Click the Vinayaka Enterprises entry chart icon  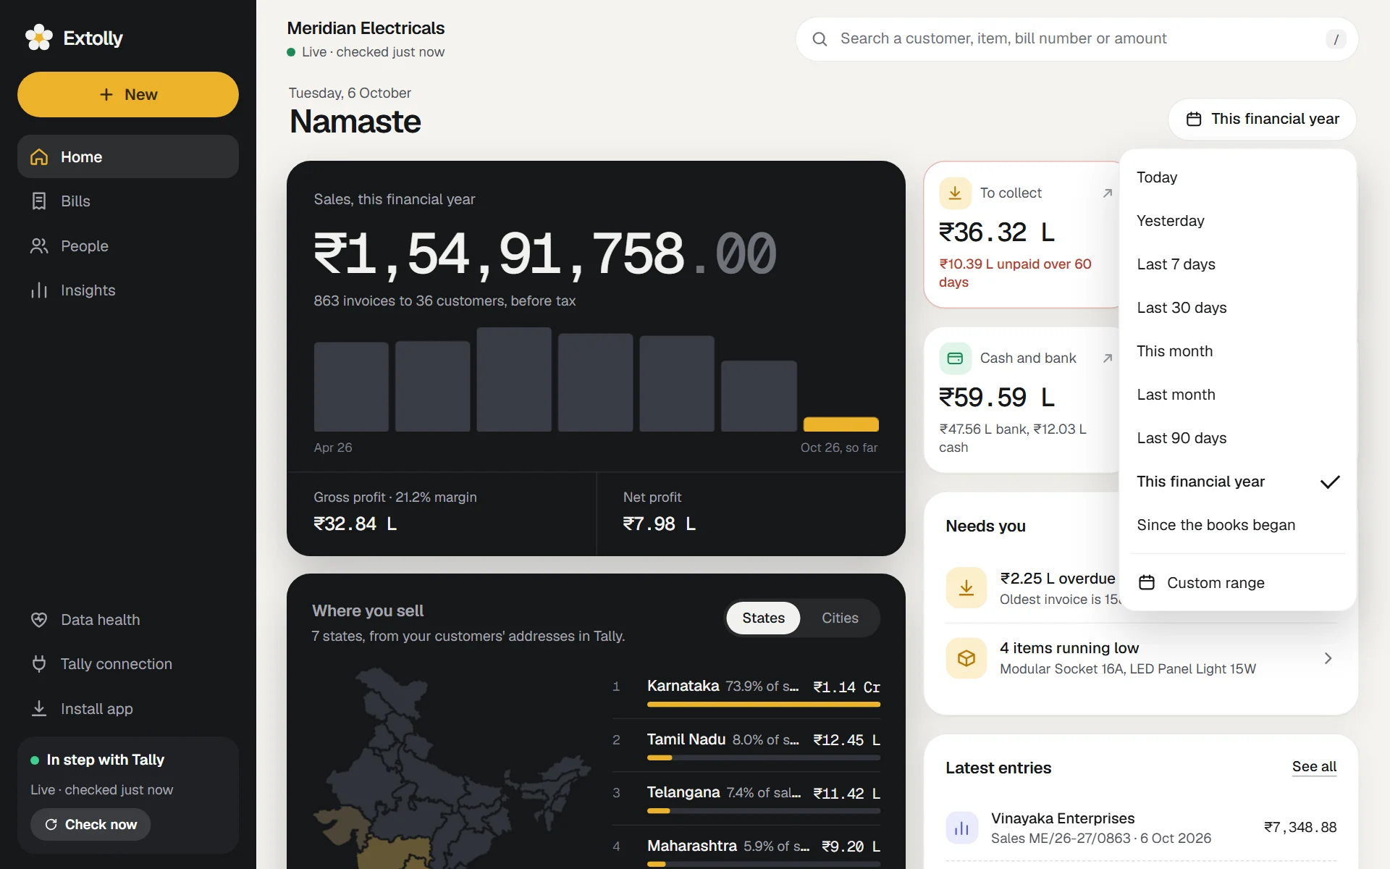click(x=962, y=828)
